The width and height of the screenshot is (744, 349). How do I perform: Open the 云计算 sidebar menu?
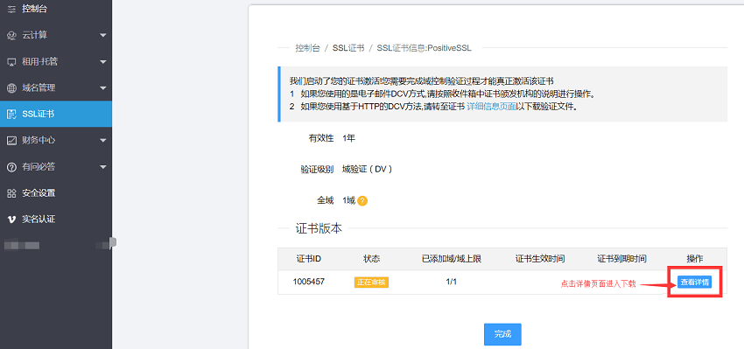point(56,36)
